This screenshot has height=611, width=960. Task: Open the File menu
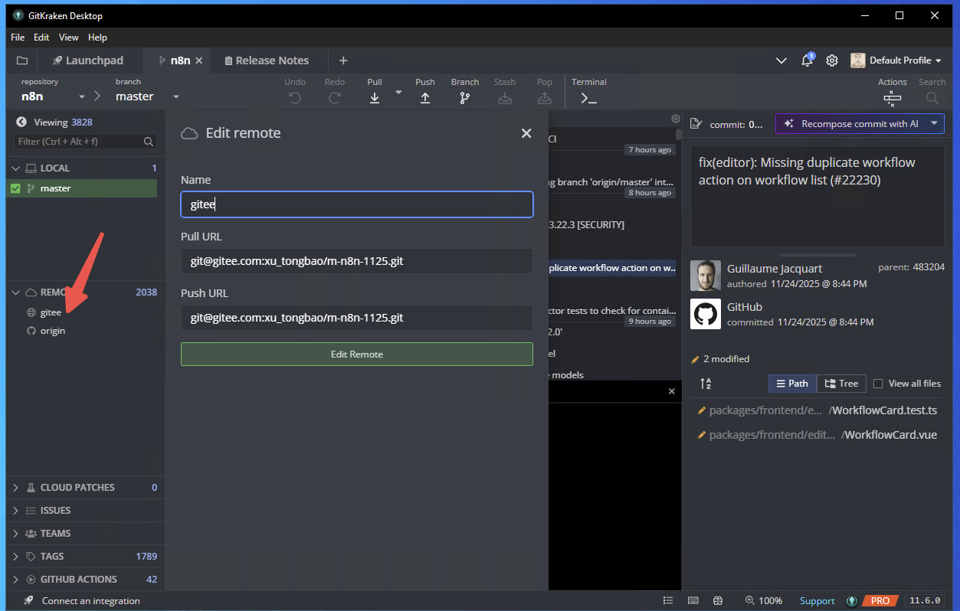pyautogui.click(x=18, y=38)
